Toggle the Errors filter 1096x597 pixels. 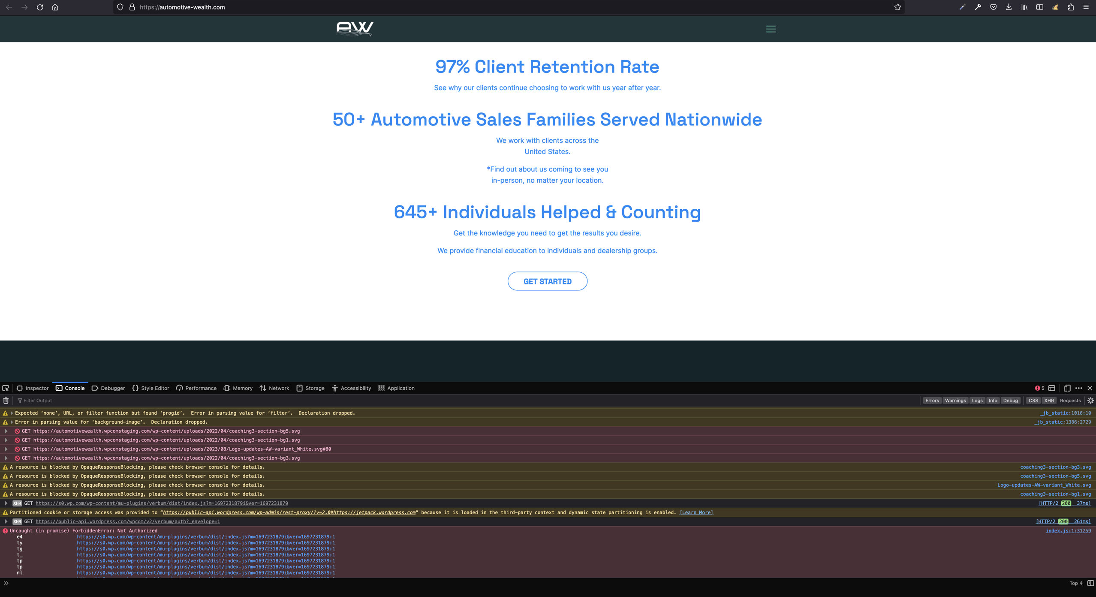[932, 401]
